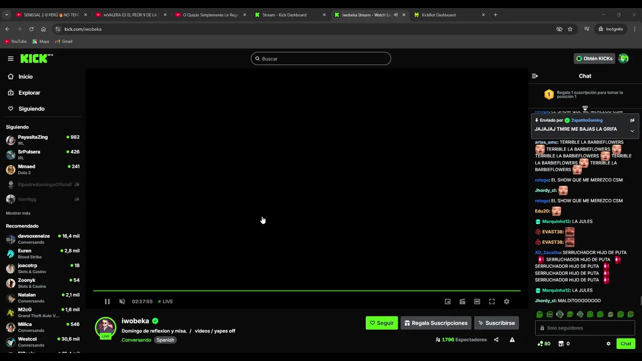Click the Spanish language tag
642x361 pixels.
(x=165, y=340)
